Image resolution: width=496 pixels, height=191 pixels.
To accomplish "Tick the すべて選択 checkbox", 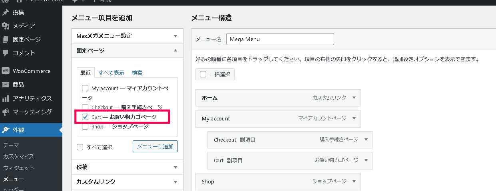I will point(80,147).
